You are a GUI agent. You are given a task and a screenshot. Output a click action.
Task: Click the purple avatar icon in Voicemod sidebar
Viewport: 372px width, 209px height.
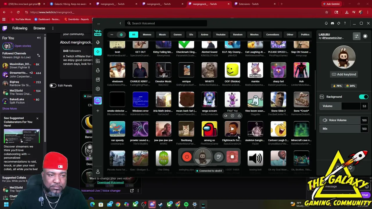(98, 100)
